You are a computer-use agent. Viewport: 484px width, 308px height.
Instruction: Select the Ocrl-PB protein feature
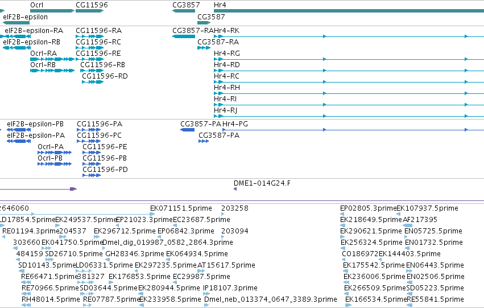[55, 164]
